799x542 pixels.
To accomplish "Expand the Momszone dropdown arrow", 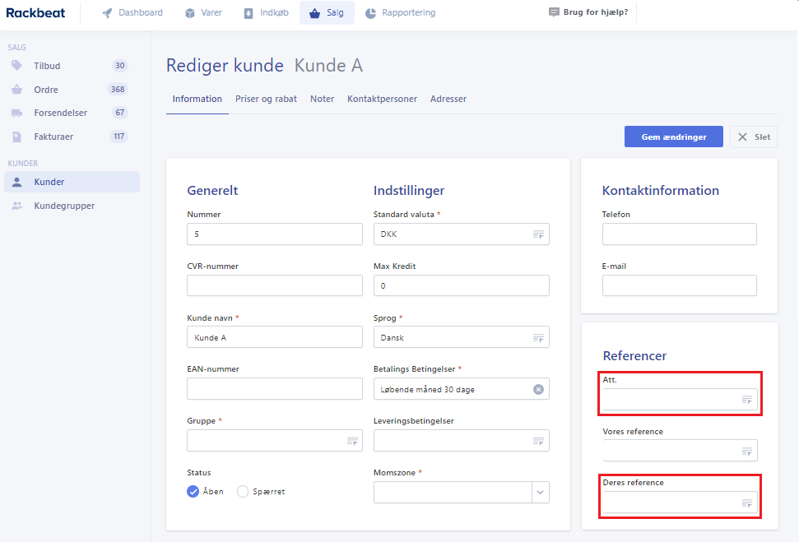I will coord(540,492).
